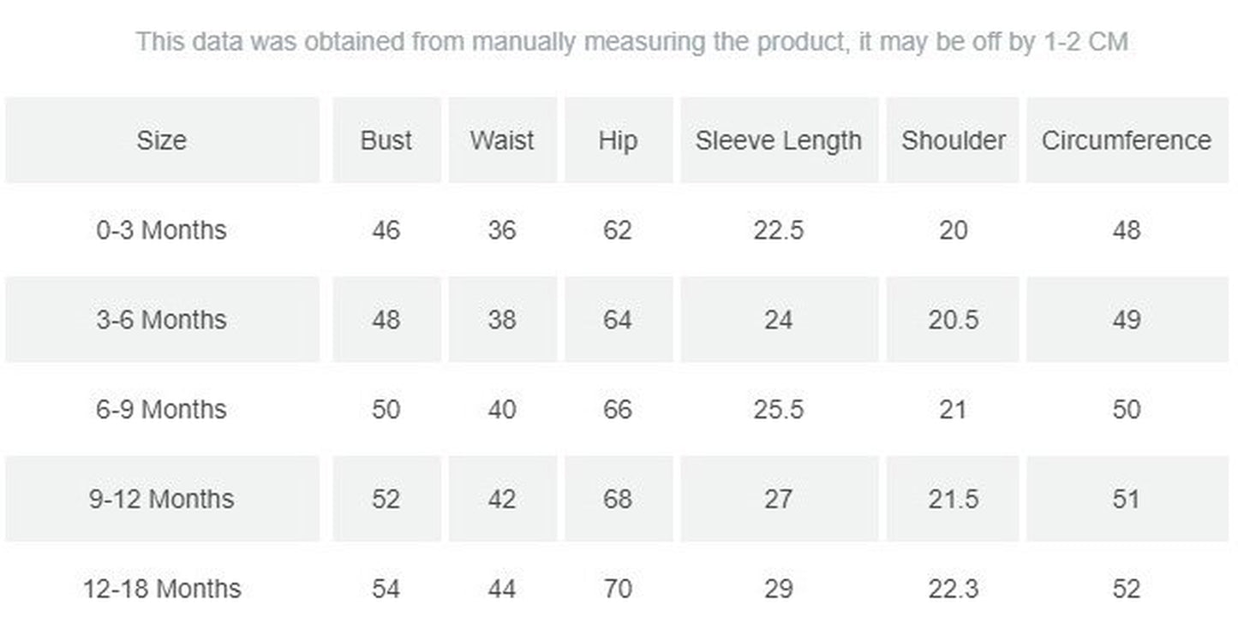
Task: Click the Size column header
Action: click(x=161, y=140)
